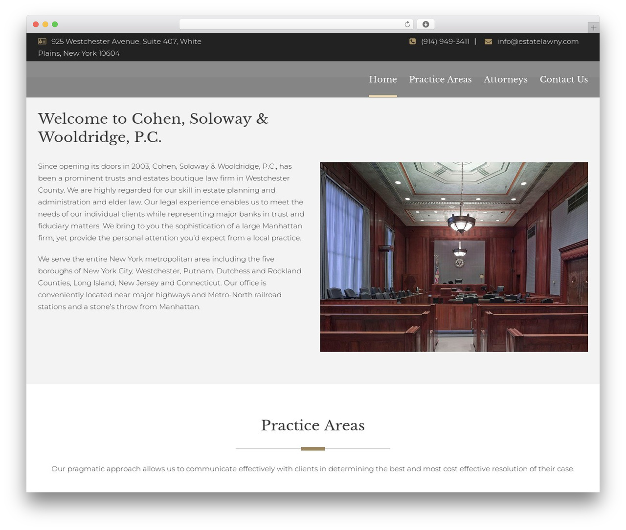The height and width of the screenshot is (530, 626).
Task: Open the Practice Areas menu item
Action: tap(440, 79)
